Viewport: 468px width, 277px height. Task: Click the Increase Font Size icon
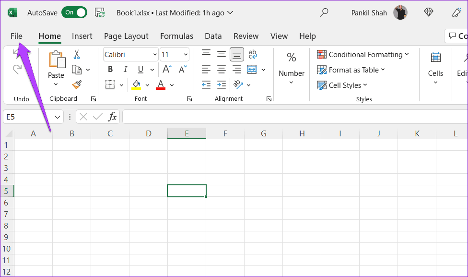(167, 69)
